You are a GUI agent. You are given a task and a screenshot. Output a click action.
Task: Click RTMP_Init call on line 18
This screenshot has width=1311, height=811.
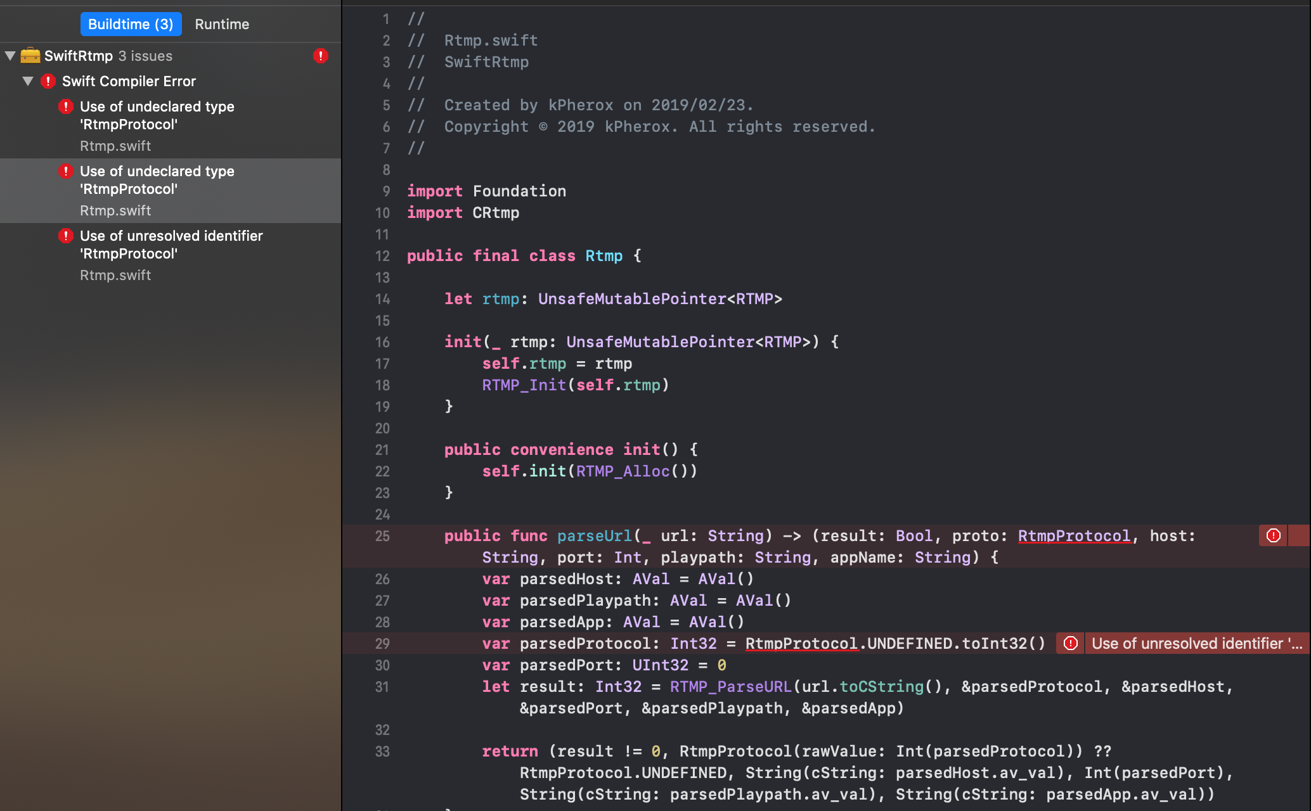[x=524, y=385]
